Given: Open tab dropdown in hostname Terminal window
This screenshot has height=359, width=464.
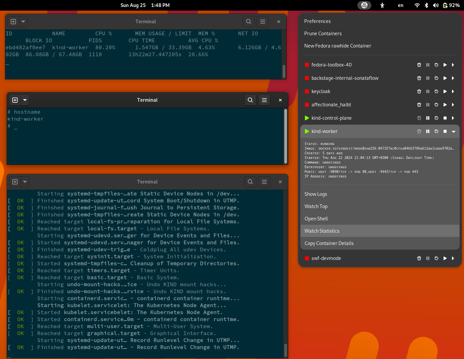Looking at the screenshot, I should pos(25,100).
